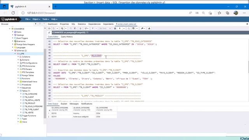The height and width of the screenshot is (140, 249).
Task: Collapse the Schemas (2) node
Action: 12,51
